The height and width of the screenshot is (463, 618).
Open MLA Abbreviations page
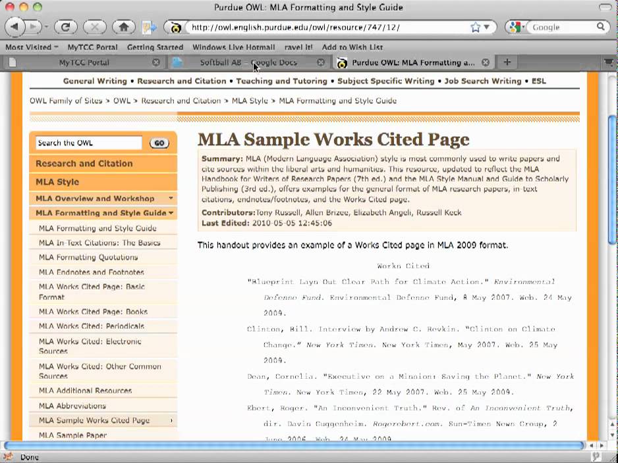click(x=72, y=406)
